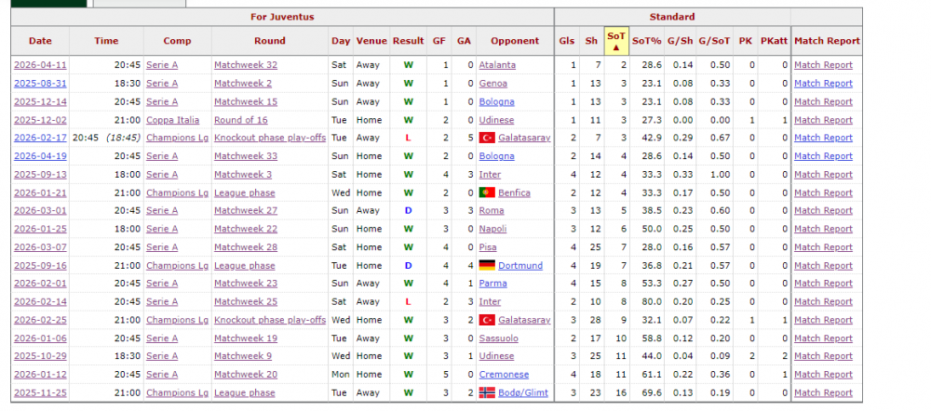Open the Parma opponent link
Viewport: 931px width, 411px height.
(492, 283)
